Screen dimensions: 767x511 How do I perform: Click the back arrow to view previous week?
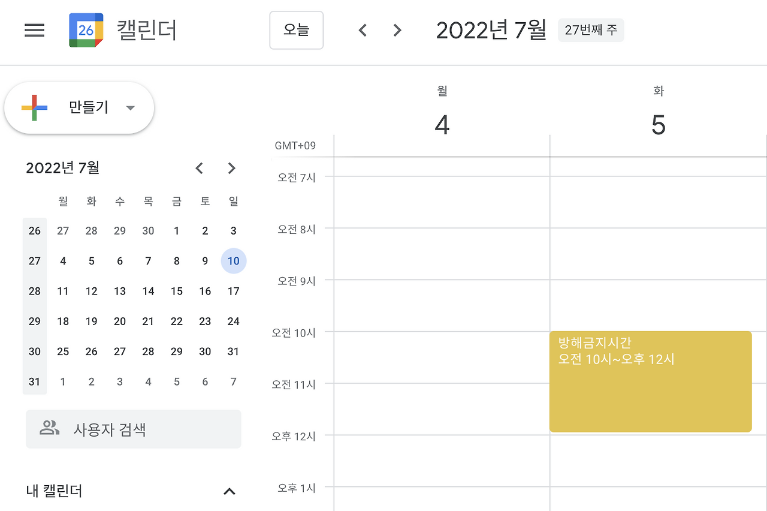[363, 30]
